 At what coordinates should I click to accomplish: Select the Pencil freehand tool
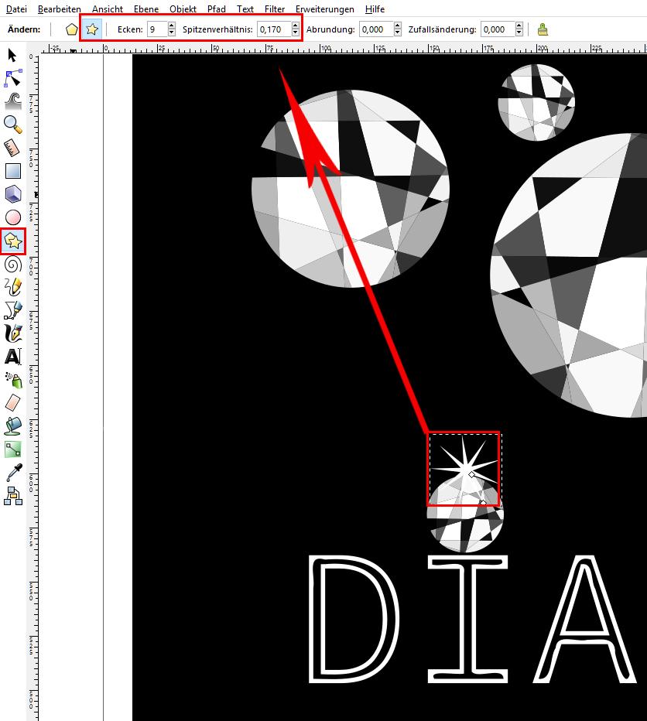tap(13, 287)
